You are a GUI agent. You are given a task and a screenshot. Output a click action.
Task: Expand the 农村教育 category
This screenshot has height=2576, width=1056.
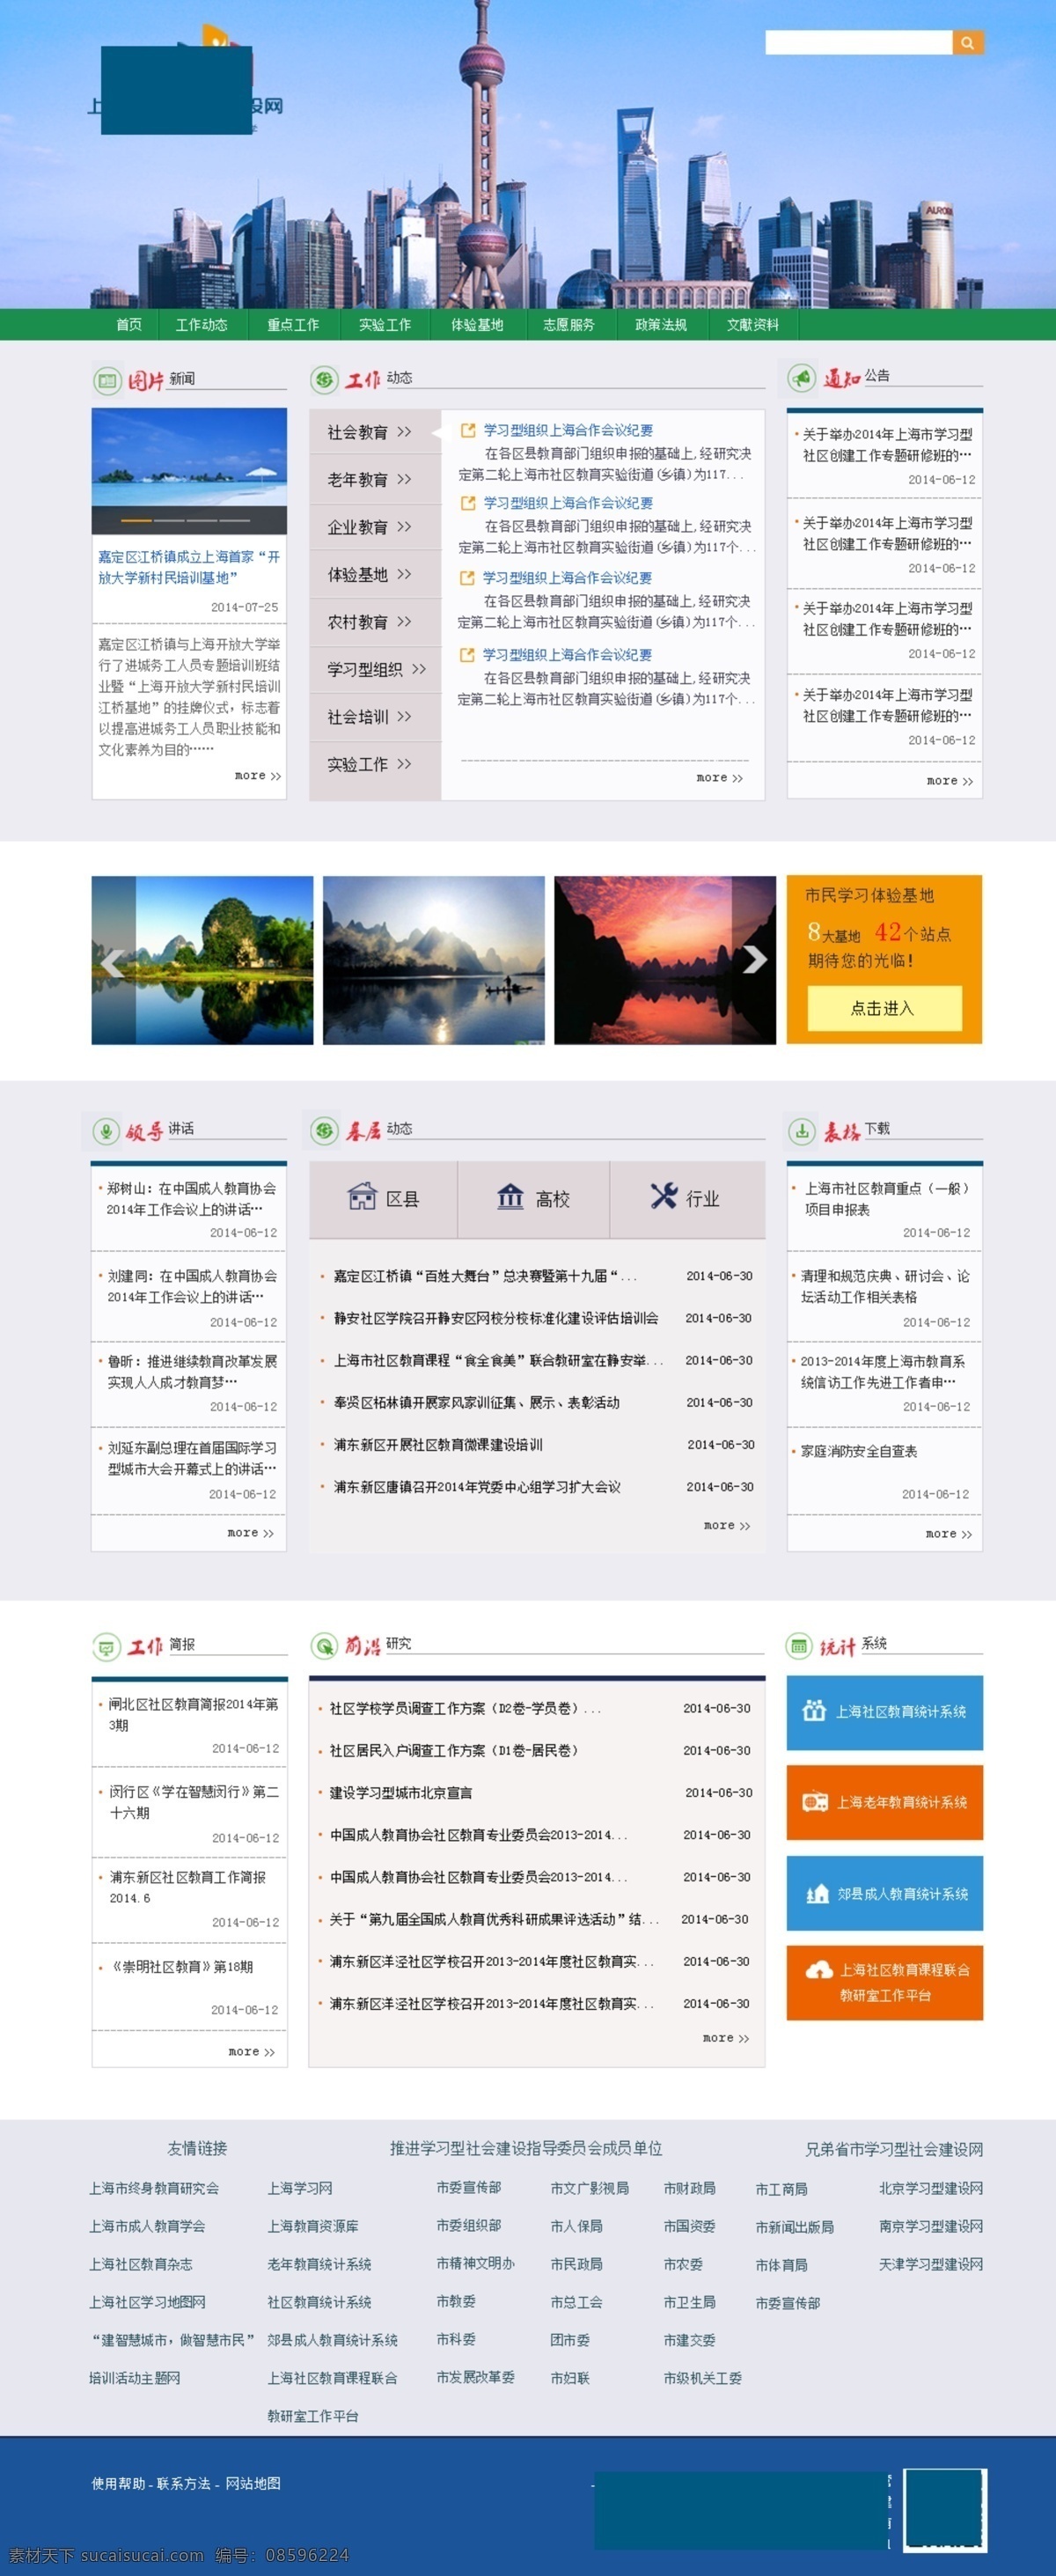point(370,622)
